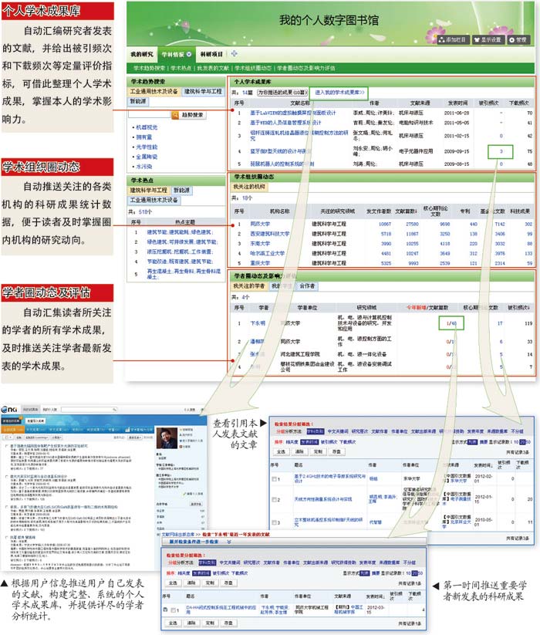Open 学者圈动态及影响力评估 submenu link

click(x=306, y=68)
